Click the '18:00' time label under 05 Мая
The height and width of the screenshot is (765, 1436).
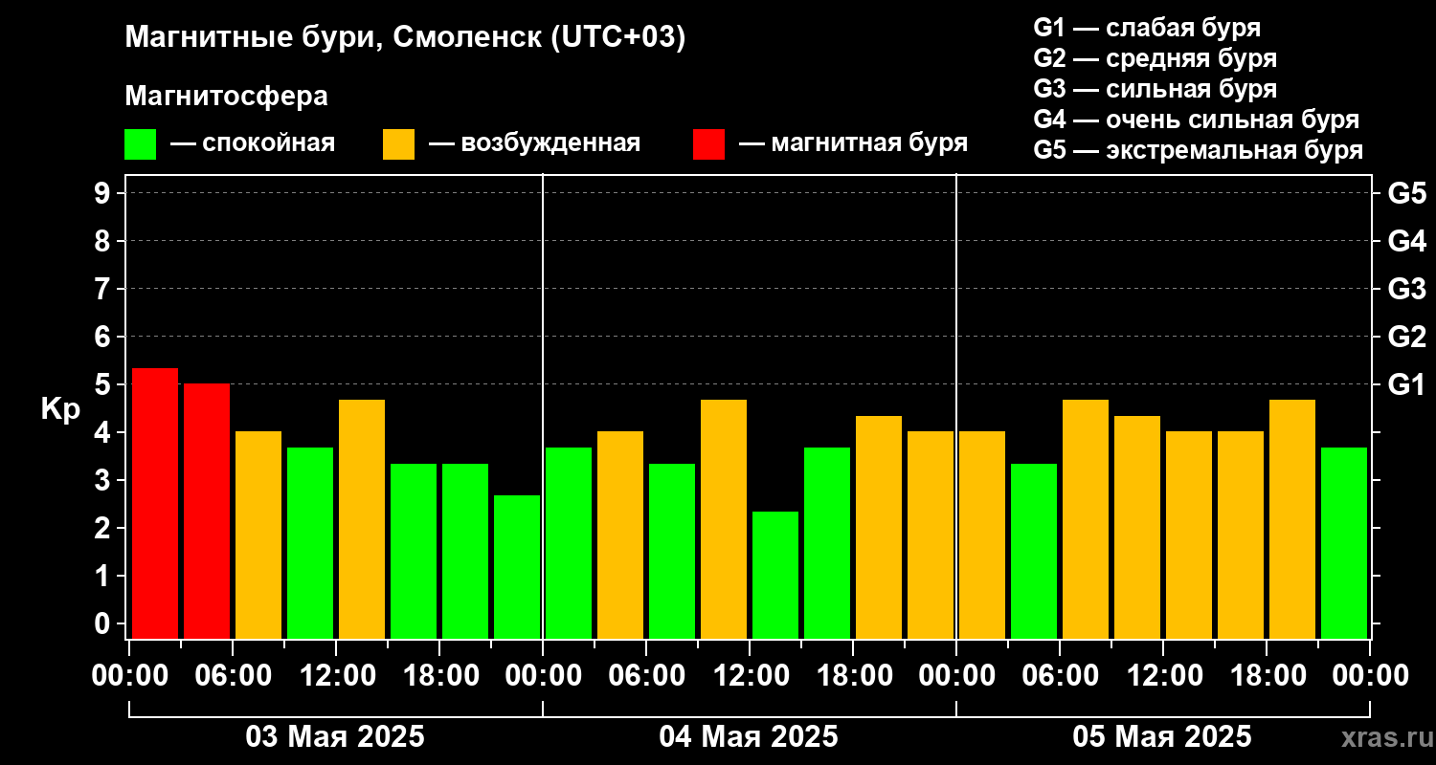pyautogui.click(x=1267, y=676)
